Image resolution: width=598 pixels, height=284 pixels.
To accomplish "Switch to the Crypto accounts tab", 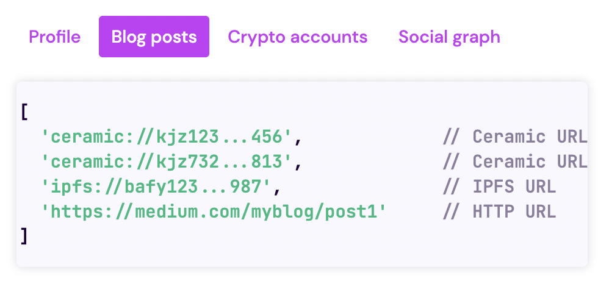I will tap(298, 37).
